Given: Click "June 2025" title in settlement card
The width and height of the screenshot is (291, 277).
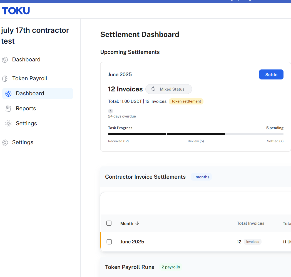Looking at the screenshot, I should [x=120, y=74].
